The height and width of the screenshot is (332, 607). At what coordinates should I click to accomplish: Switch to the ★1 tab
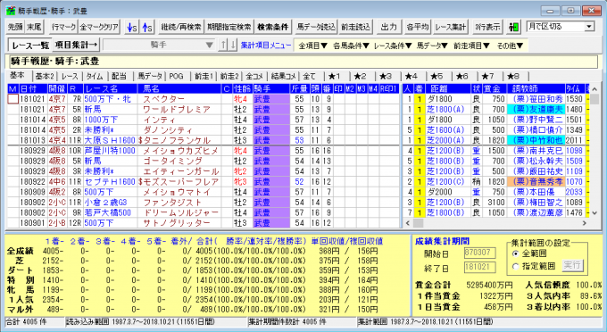[334, 76]
